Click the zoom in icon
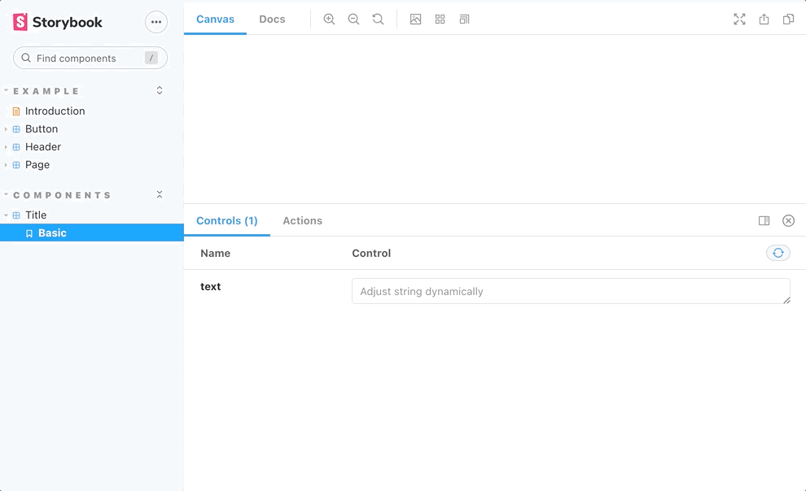 pyautogui.click(x=329, y=19)
